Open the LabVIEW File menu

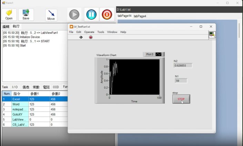(71, 32)
